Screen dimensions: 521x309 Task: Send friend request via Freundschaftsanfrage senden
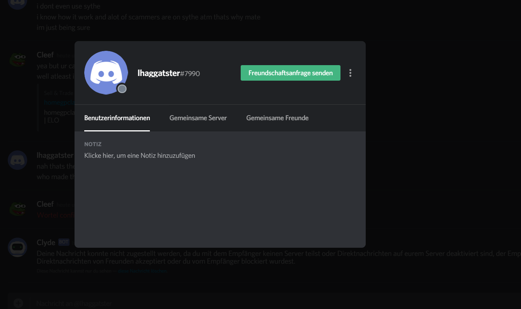[290, 73]
